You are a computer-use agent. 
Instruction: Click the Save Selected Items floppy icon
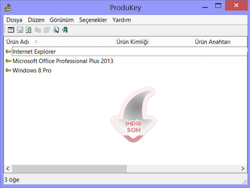coord(20,30)
